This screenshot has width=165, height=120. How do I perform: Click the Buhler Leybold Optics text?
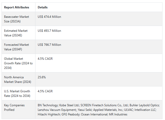144,105
